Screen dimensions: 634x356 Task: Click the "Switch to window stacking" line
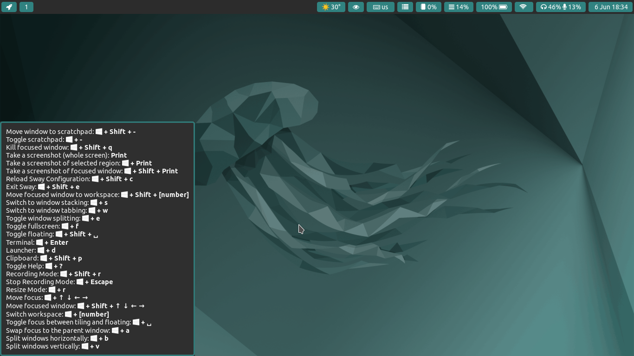point(57,203)
